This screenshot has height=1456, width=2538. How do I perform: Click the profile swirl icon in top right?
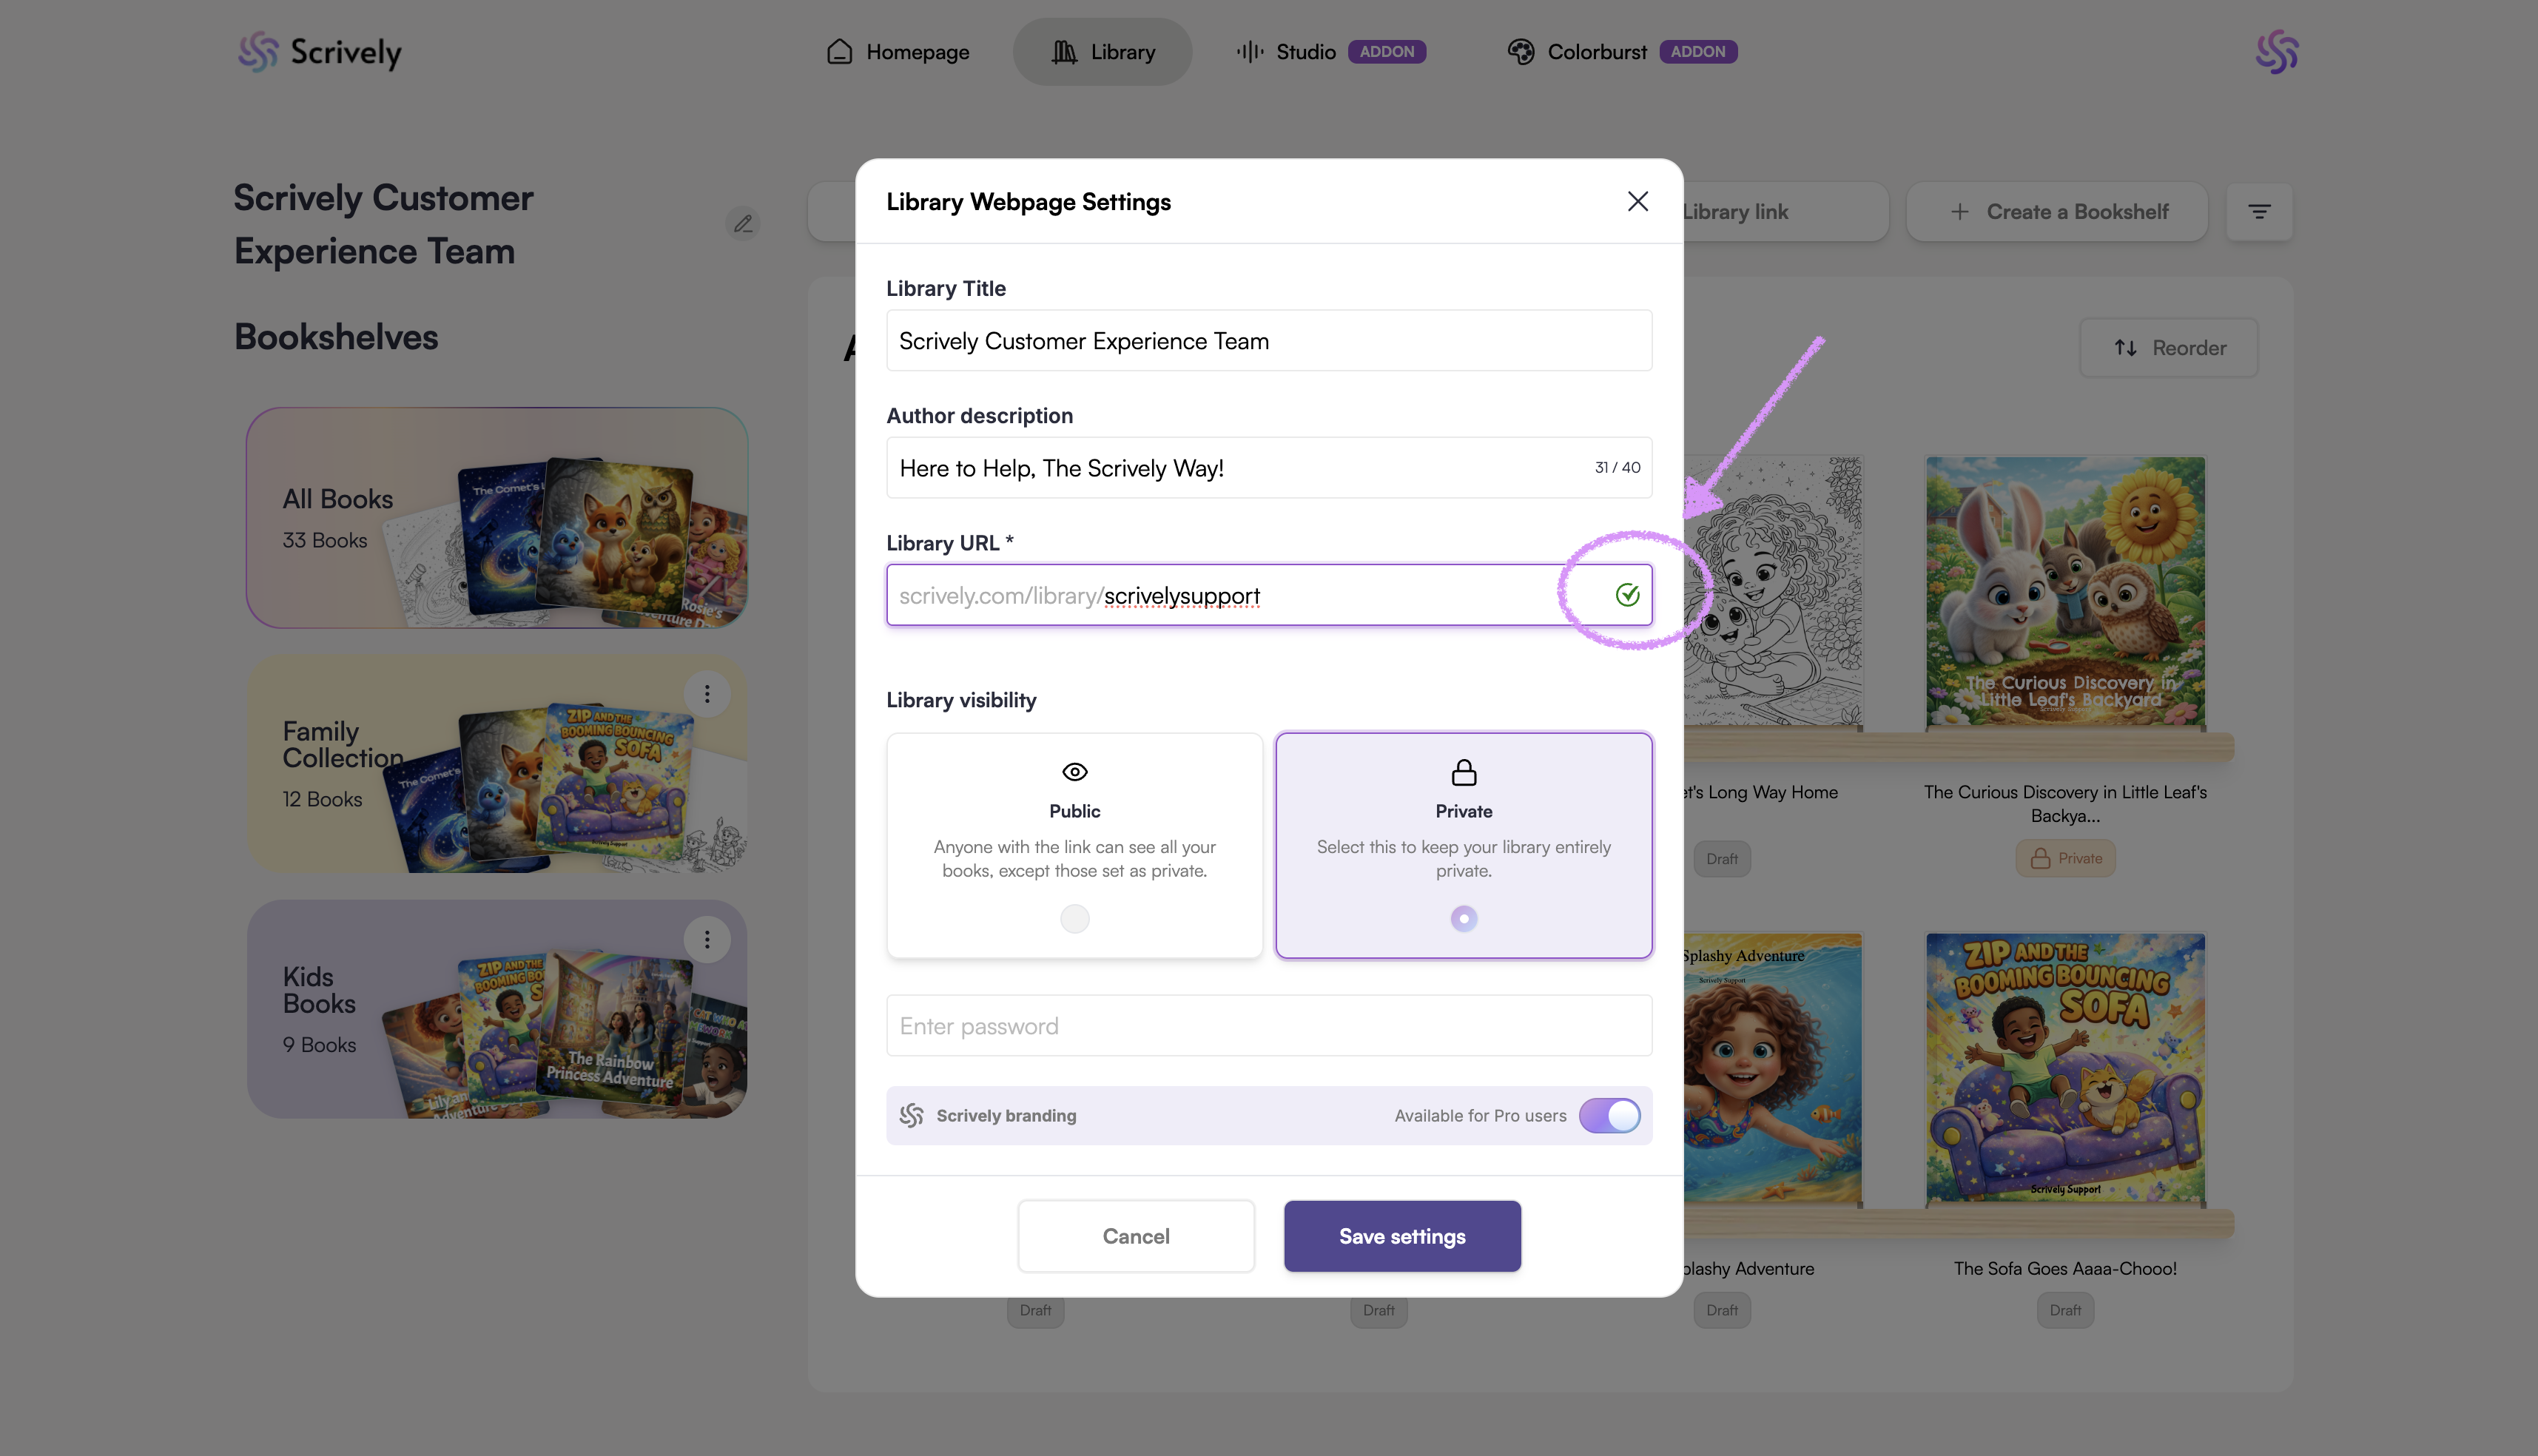(x=2277, y=52)
